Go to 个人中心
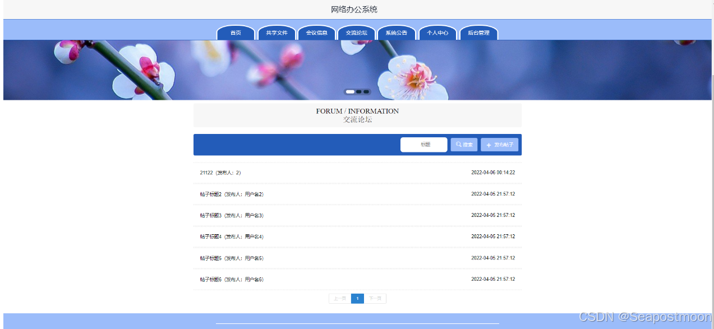This screenshot has width=714, height=329. 437,33
